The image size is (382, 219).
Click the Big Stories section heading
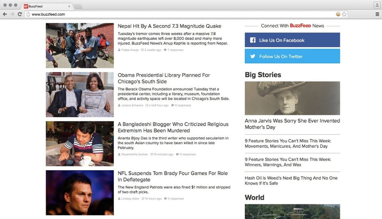click(x=263, y=75)
